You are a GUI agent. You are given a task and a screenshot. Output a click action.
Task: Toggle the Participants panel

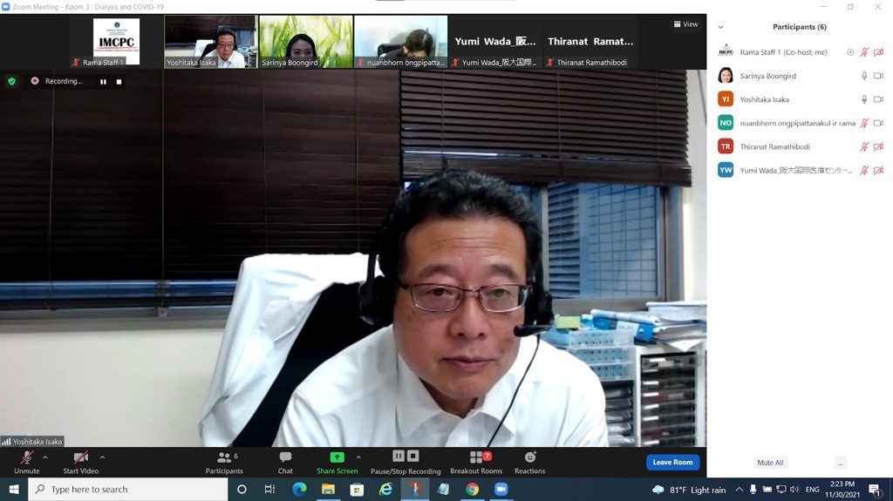tap(224, 463)
